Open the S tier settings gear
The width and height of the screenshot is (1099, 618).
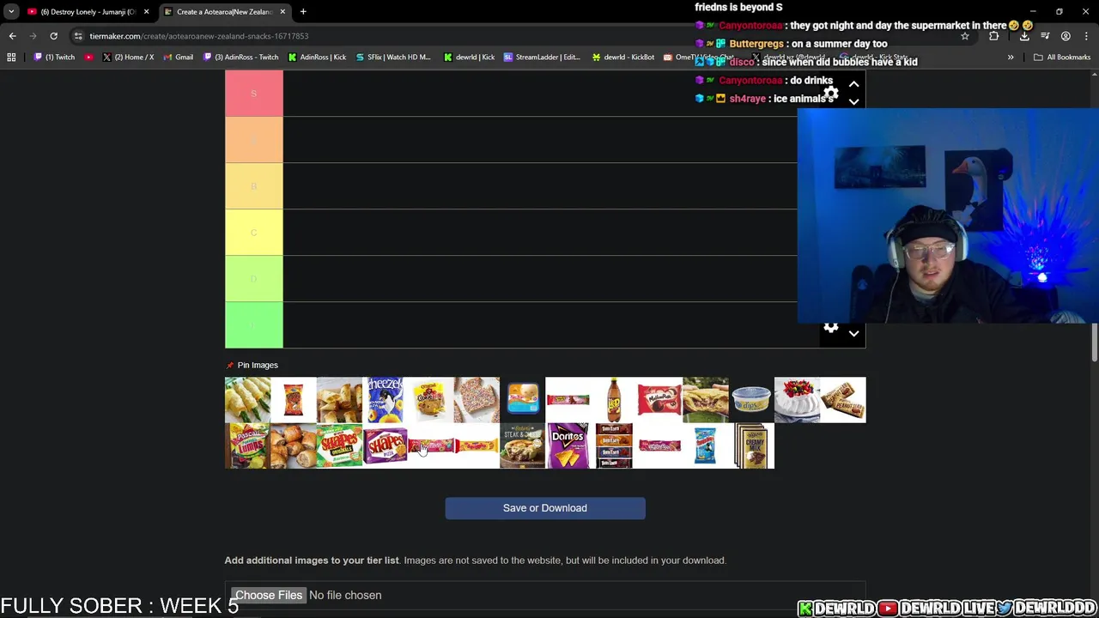[x=830, y=93]
